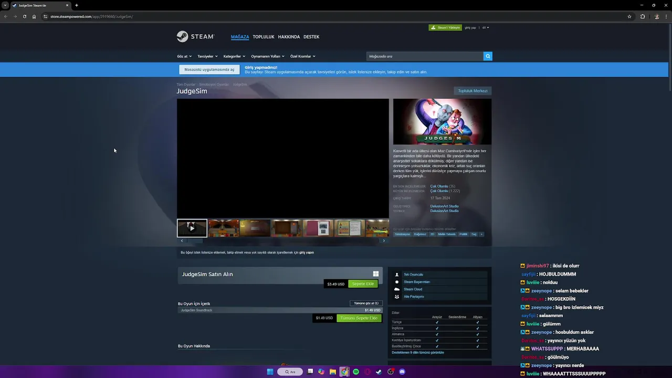Expand the Özel Kısımlar dropdown menu
This screenshot has width=672, height=378.
(x=303, y=56)
